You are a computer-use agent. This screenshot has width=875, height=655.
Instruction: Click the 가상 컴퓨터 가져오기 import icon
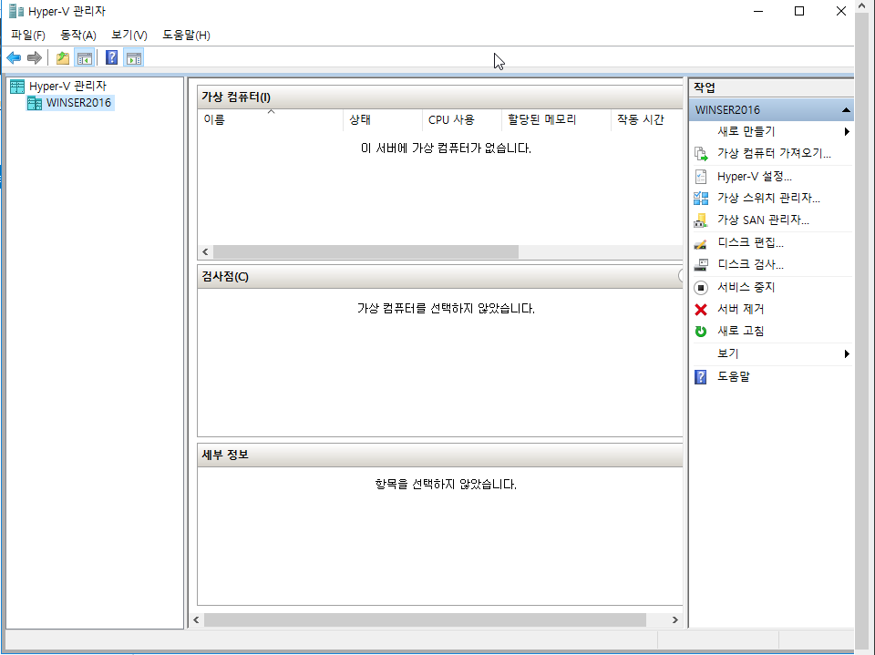click(701, 153)
